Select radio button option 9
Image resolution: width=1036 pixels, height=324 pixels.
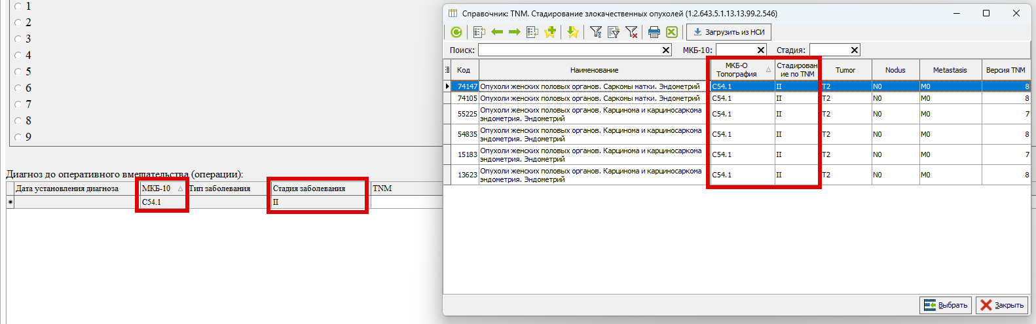coord(18,137)
